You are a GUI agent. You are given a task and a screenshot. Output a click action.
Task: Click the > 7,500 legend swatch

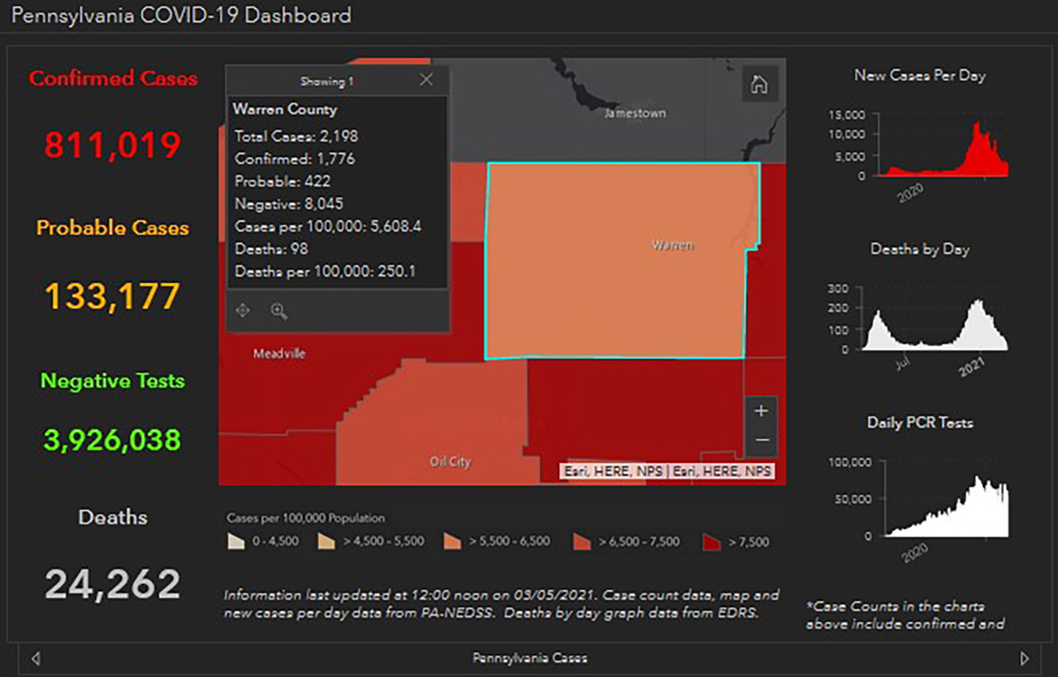click(712, 541)
